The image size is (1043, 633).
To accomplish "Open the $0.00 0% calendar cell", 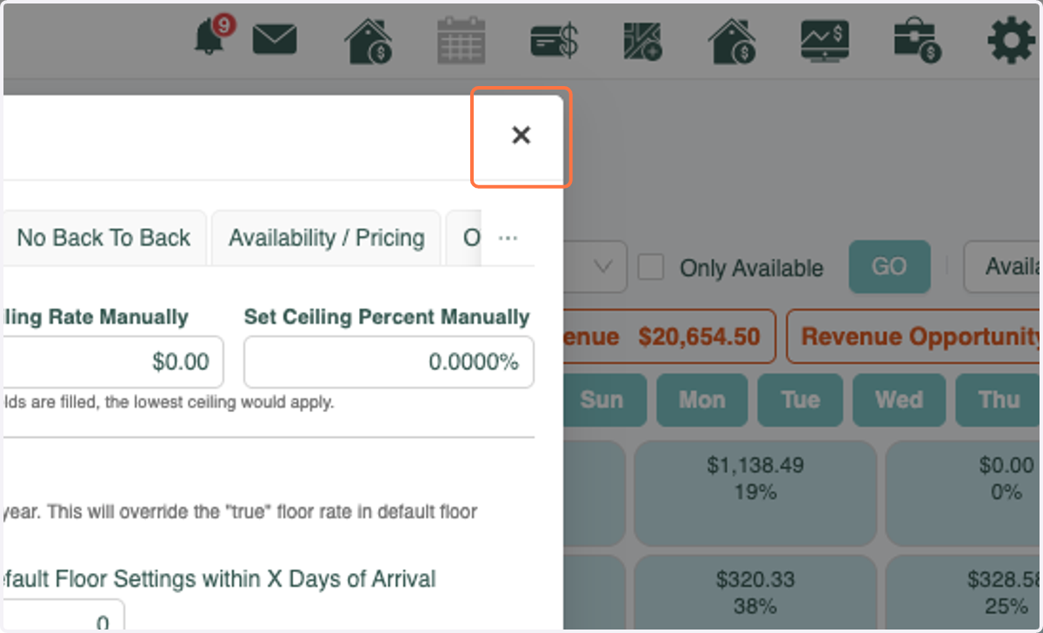I will click(x=964, y=493).
